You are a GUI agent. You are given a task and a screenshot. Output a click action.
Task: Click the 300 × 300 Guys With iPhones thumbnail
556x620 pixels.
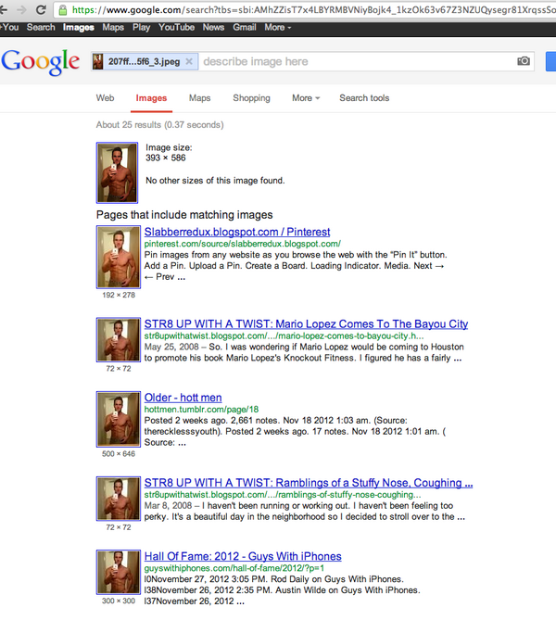click(119, 572)
